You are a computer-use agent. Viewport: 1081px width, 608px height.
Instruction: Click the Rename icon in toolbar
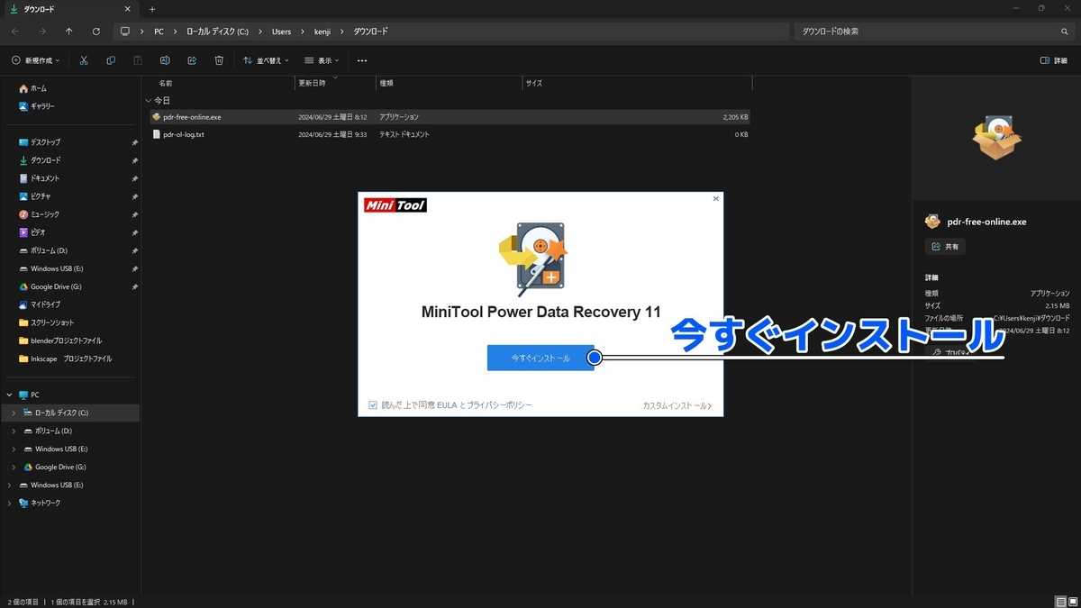[165, 60]
